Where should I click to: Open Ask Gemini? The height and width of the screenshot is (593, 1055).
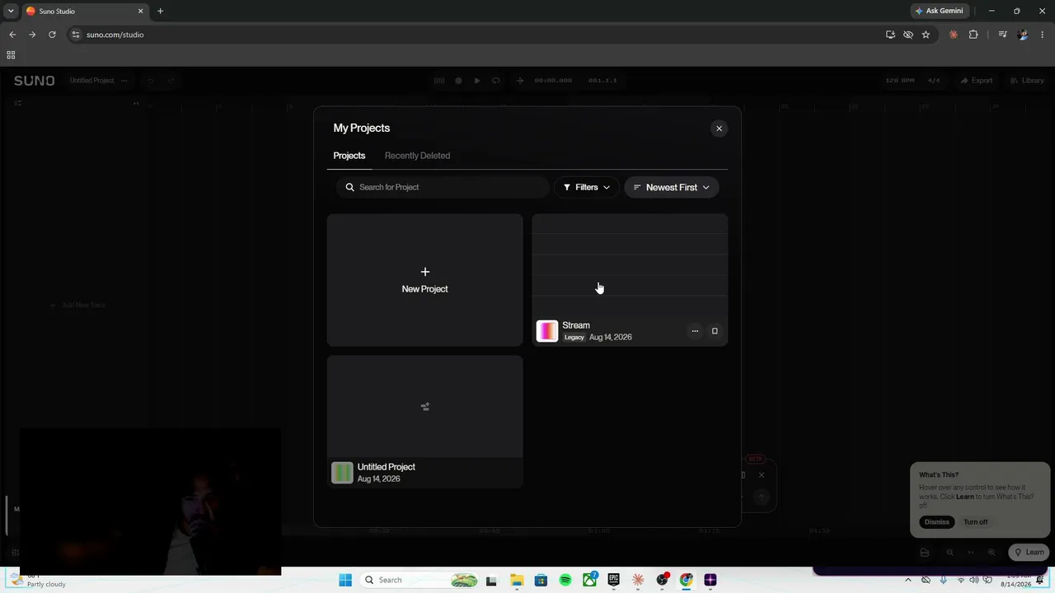click(939, 12)
